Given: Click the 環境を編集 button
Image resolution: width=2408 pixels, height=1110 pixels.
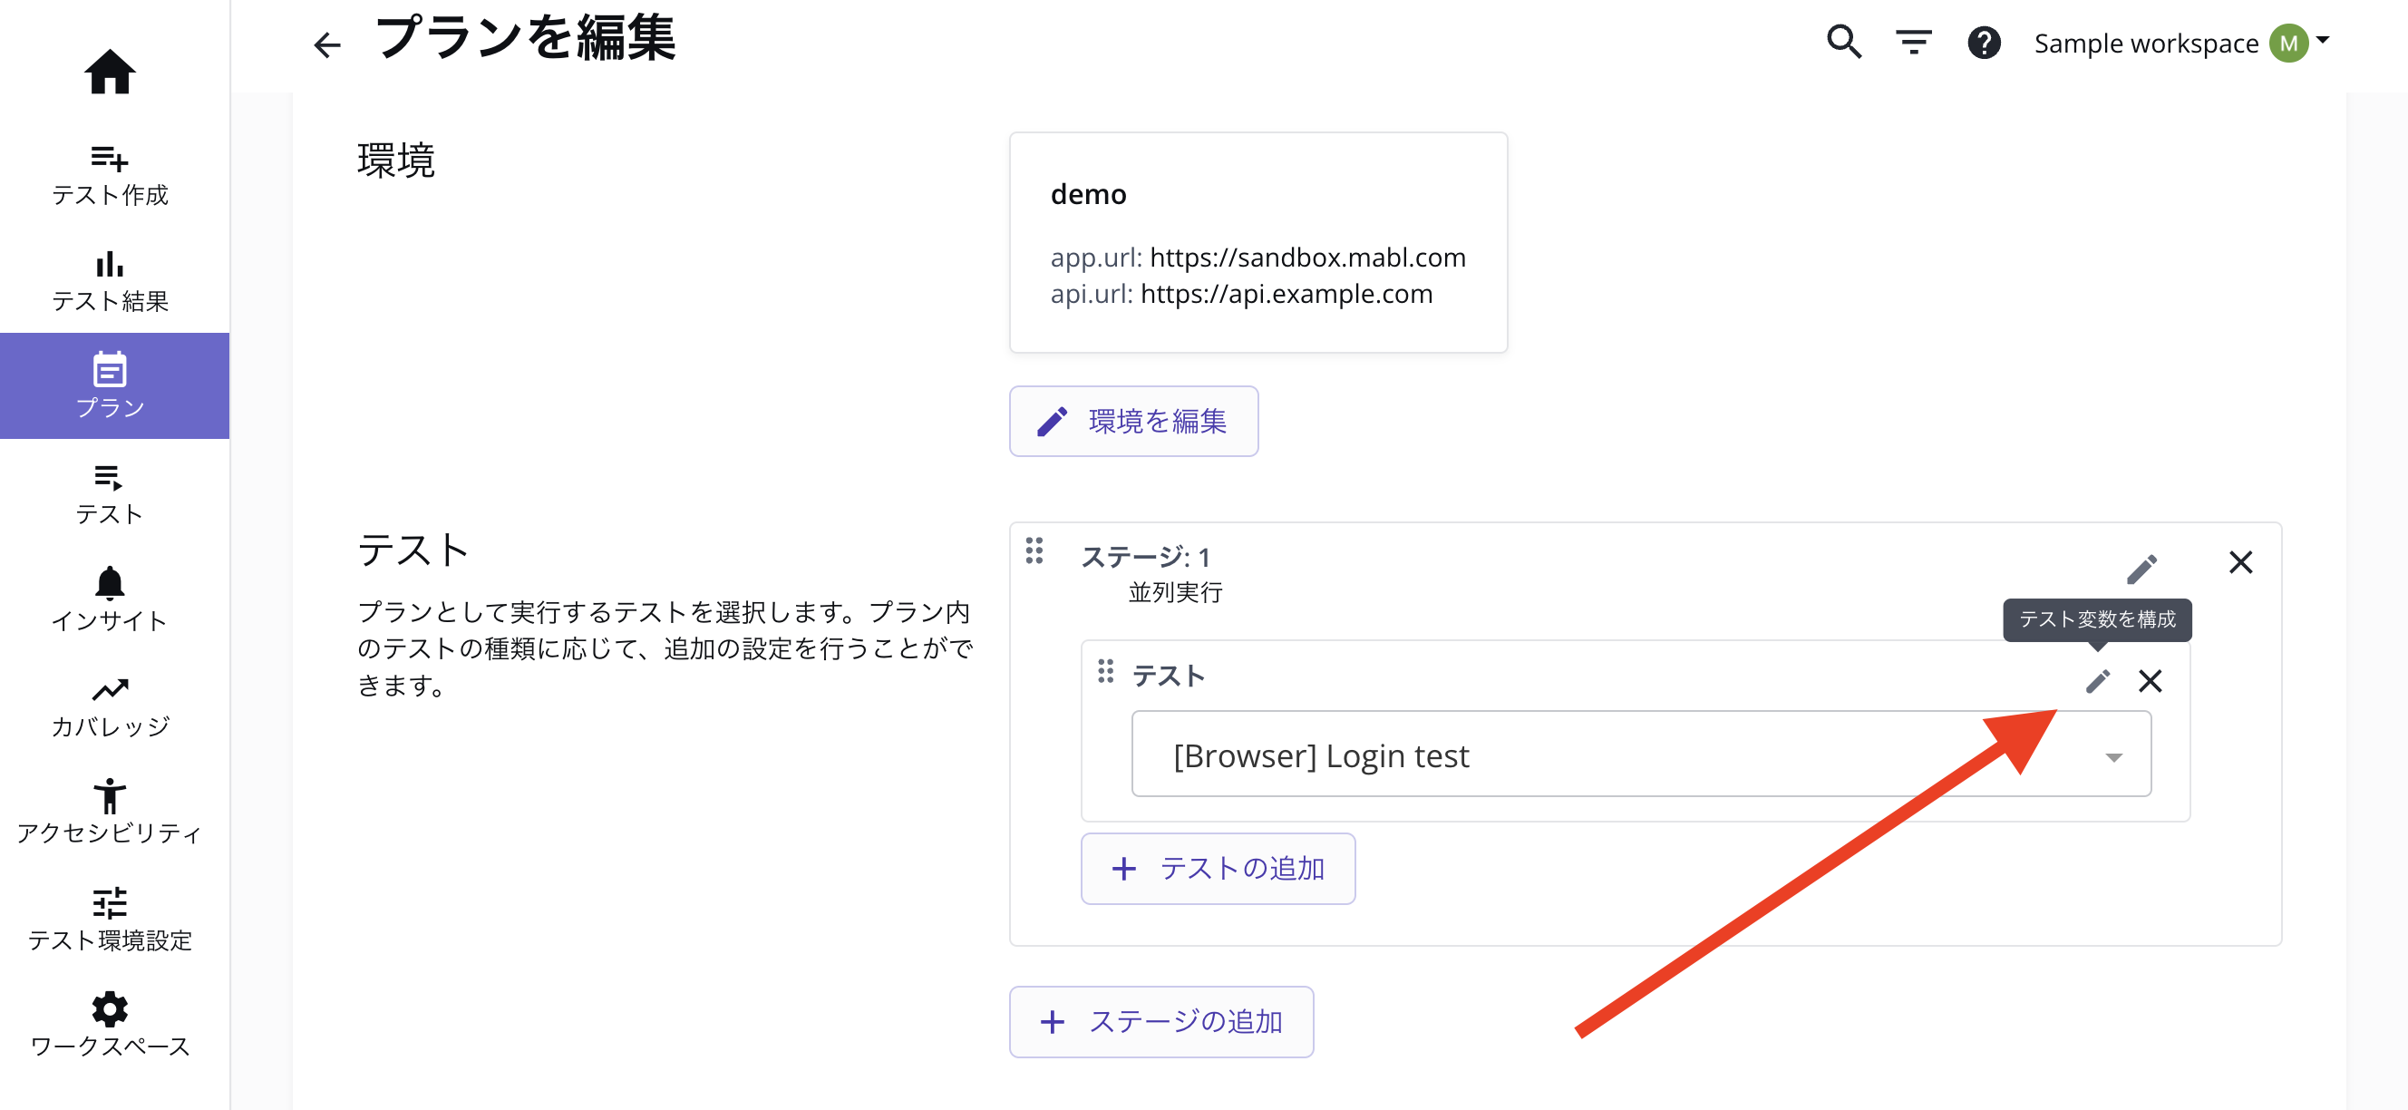Looking at the screenshot, I should pyautogui.click(x=1133, y=421).
